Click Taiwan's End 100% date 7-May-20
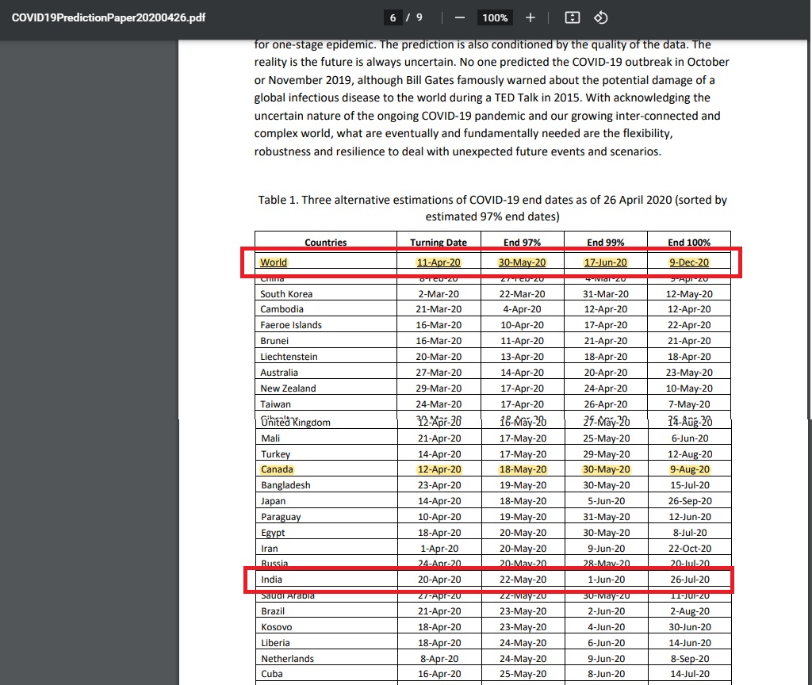Image resolution: width=812 pixels, height=685 pixels. click(689, 404)
